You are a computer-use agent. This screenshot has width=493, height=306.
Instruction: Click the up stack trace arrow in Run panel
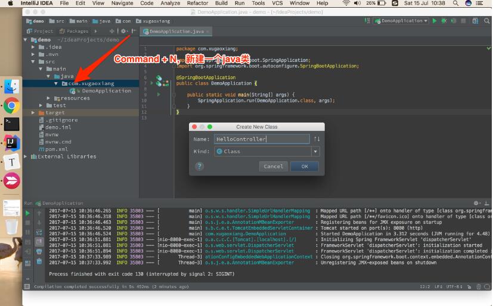point(39,213)
